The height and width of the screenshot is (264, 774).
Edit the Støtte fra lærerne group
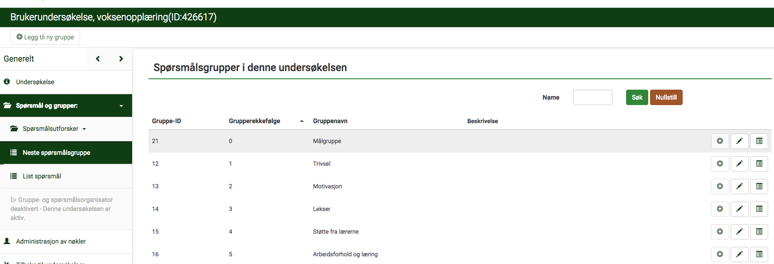point(739,231)
